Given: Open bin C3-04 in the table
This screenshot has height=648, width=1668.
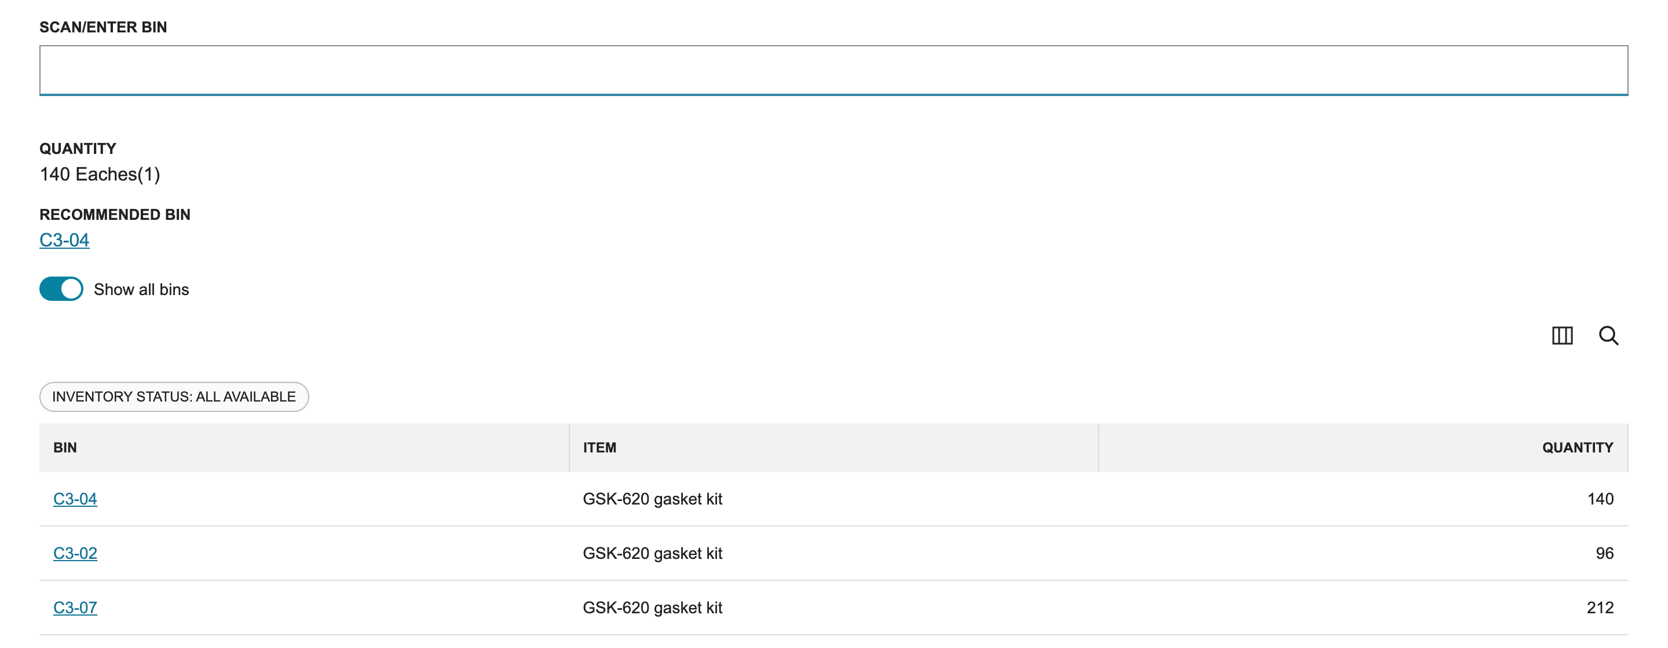Looking at the screenshot, I should [x=75, y=499].
